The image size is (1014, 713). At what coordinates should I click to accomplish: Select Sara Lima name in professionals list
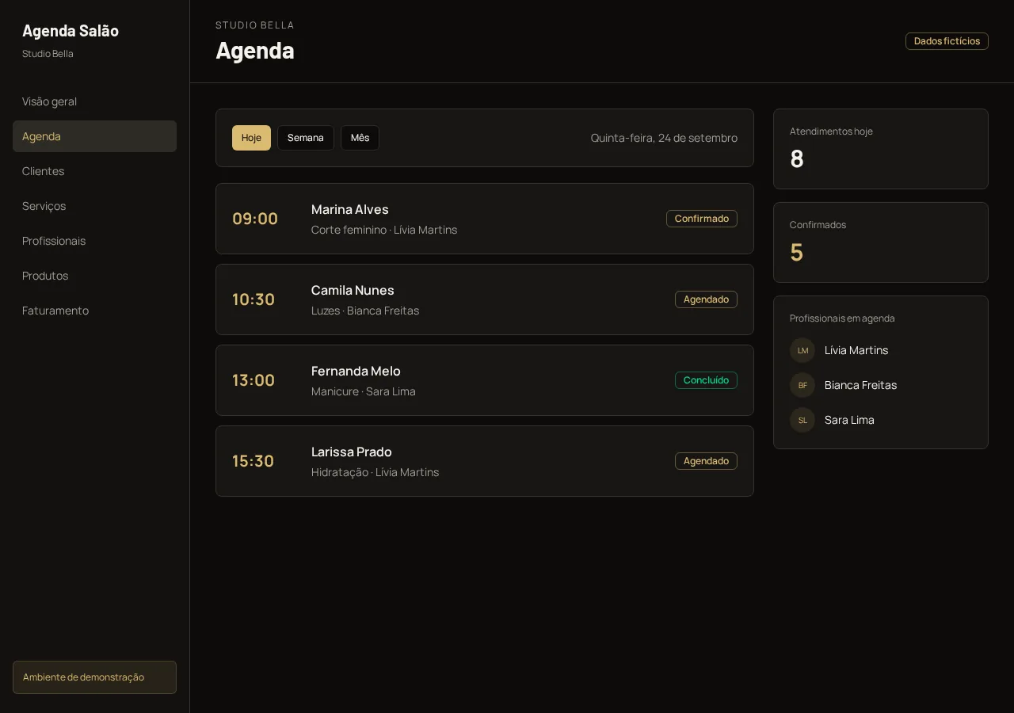pos(849,420)
